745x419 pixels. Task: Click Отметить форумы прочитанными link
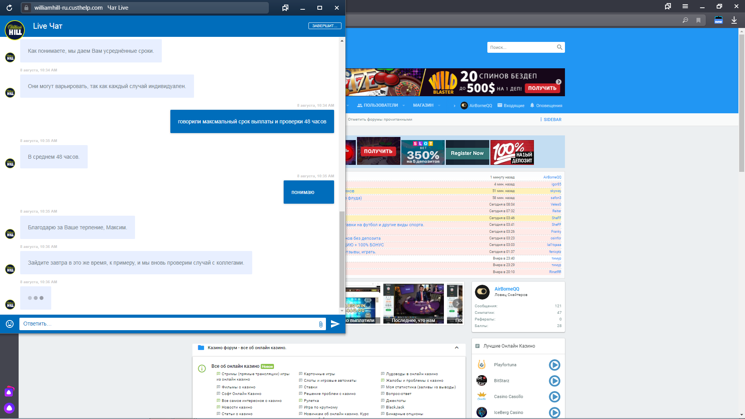(x=380, y=119)
